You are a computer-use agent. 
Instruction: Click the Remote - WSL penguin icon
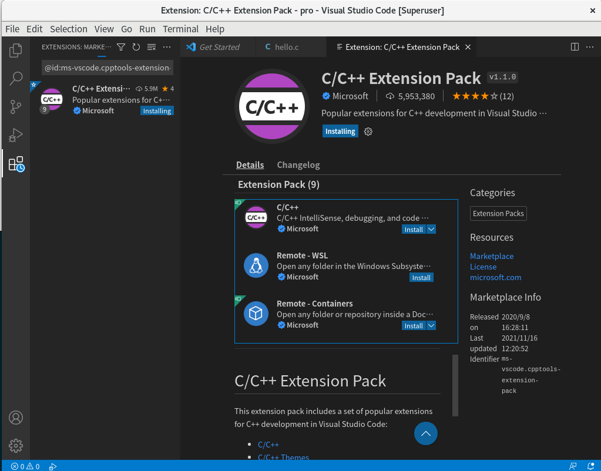tap(256, 265)
